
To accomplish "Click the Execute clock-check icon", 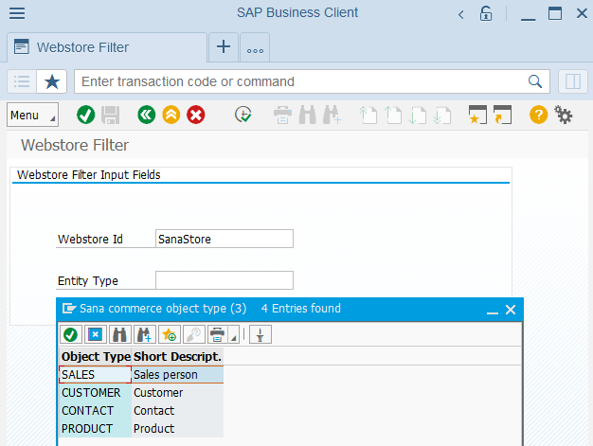I will pos(243,115).
